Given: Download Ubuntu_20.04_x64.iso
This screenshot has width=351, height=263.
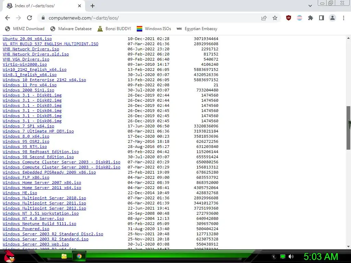Looking at the screenshot, I should (27, 39).
